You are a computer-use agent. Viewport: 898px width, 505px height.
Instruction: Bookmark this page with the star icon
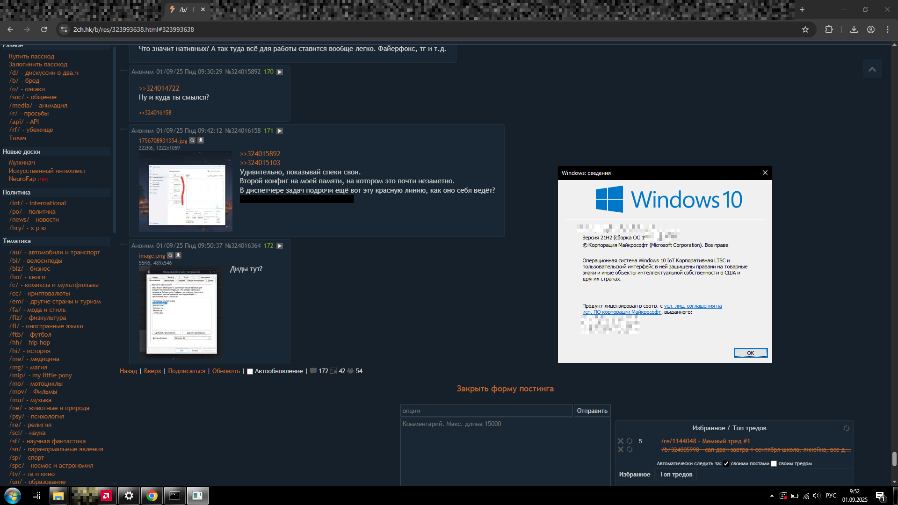tap(805, 29)
